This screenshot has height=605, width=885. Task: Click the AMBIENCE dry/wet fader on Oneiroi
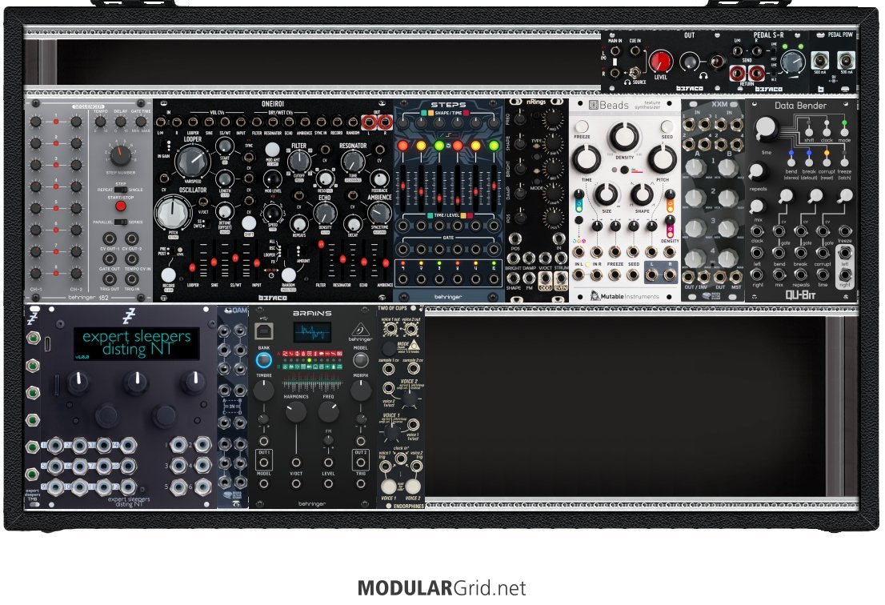coord(384,261)
